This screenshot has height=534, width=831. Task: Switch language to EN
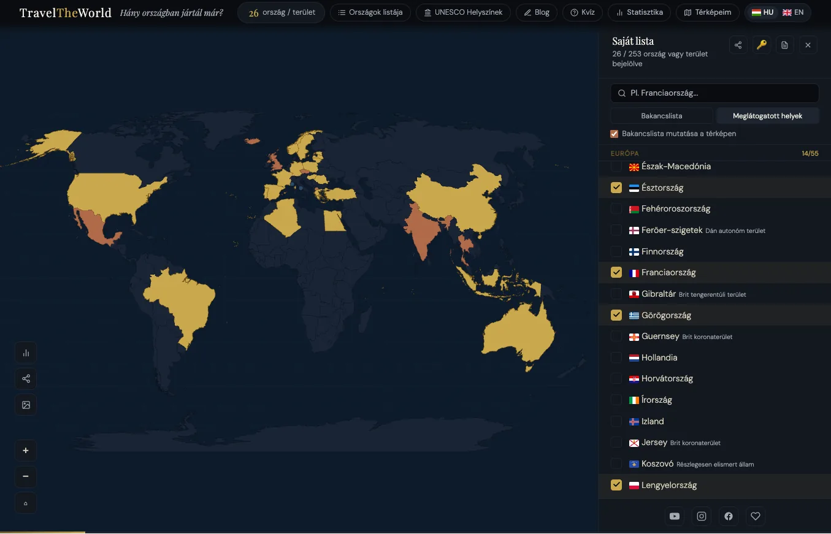pyautogui.click(x=793, y=12)
